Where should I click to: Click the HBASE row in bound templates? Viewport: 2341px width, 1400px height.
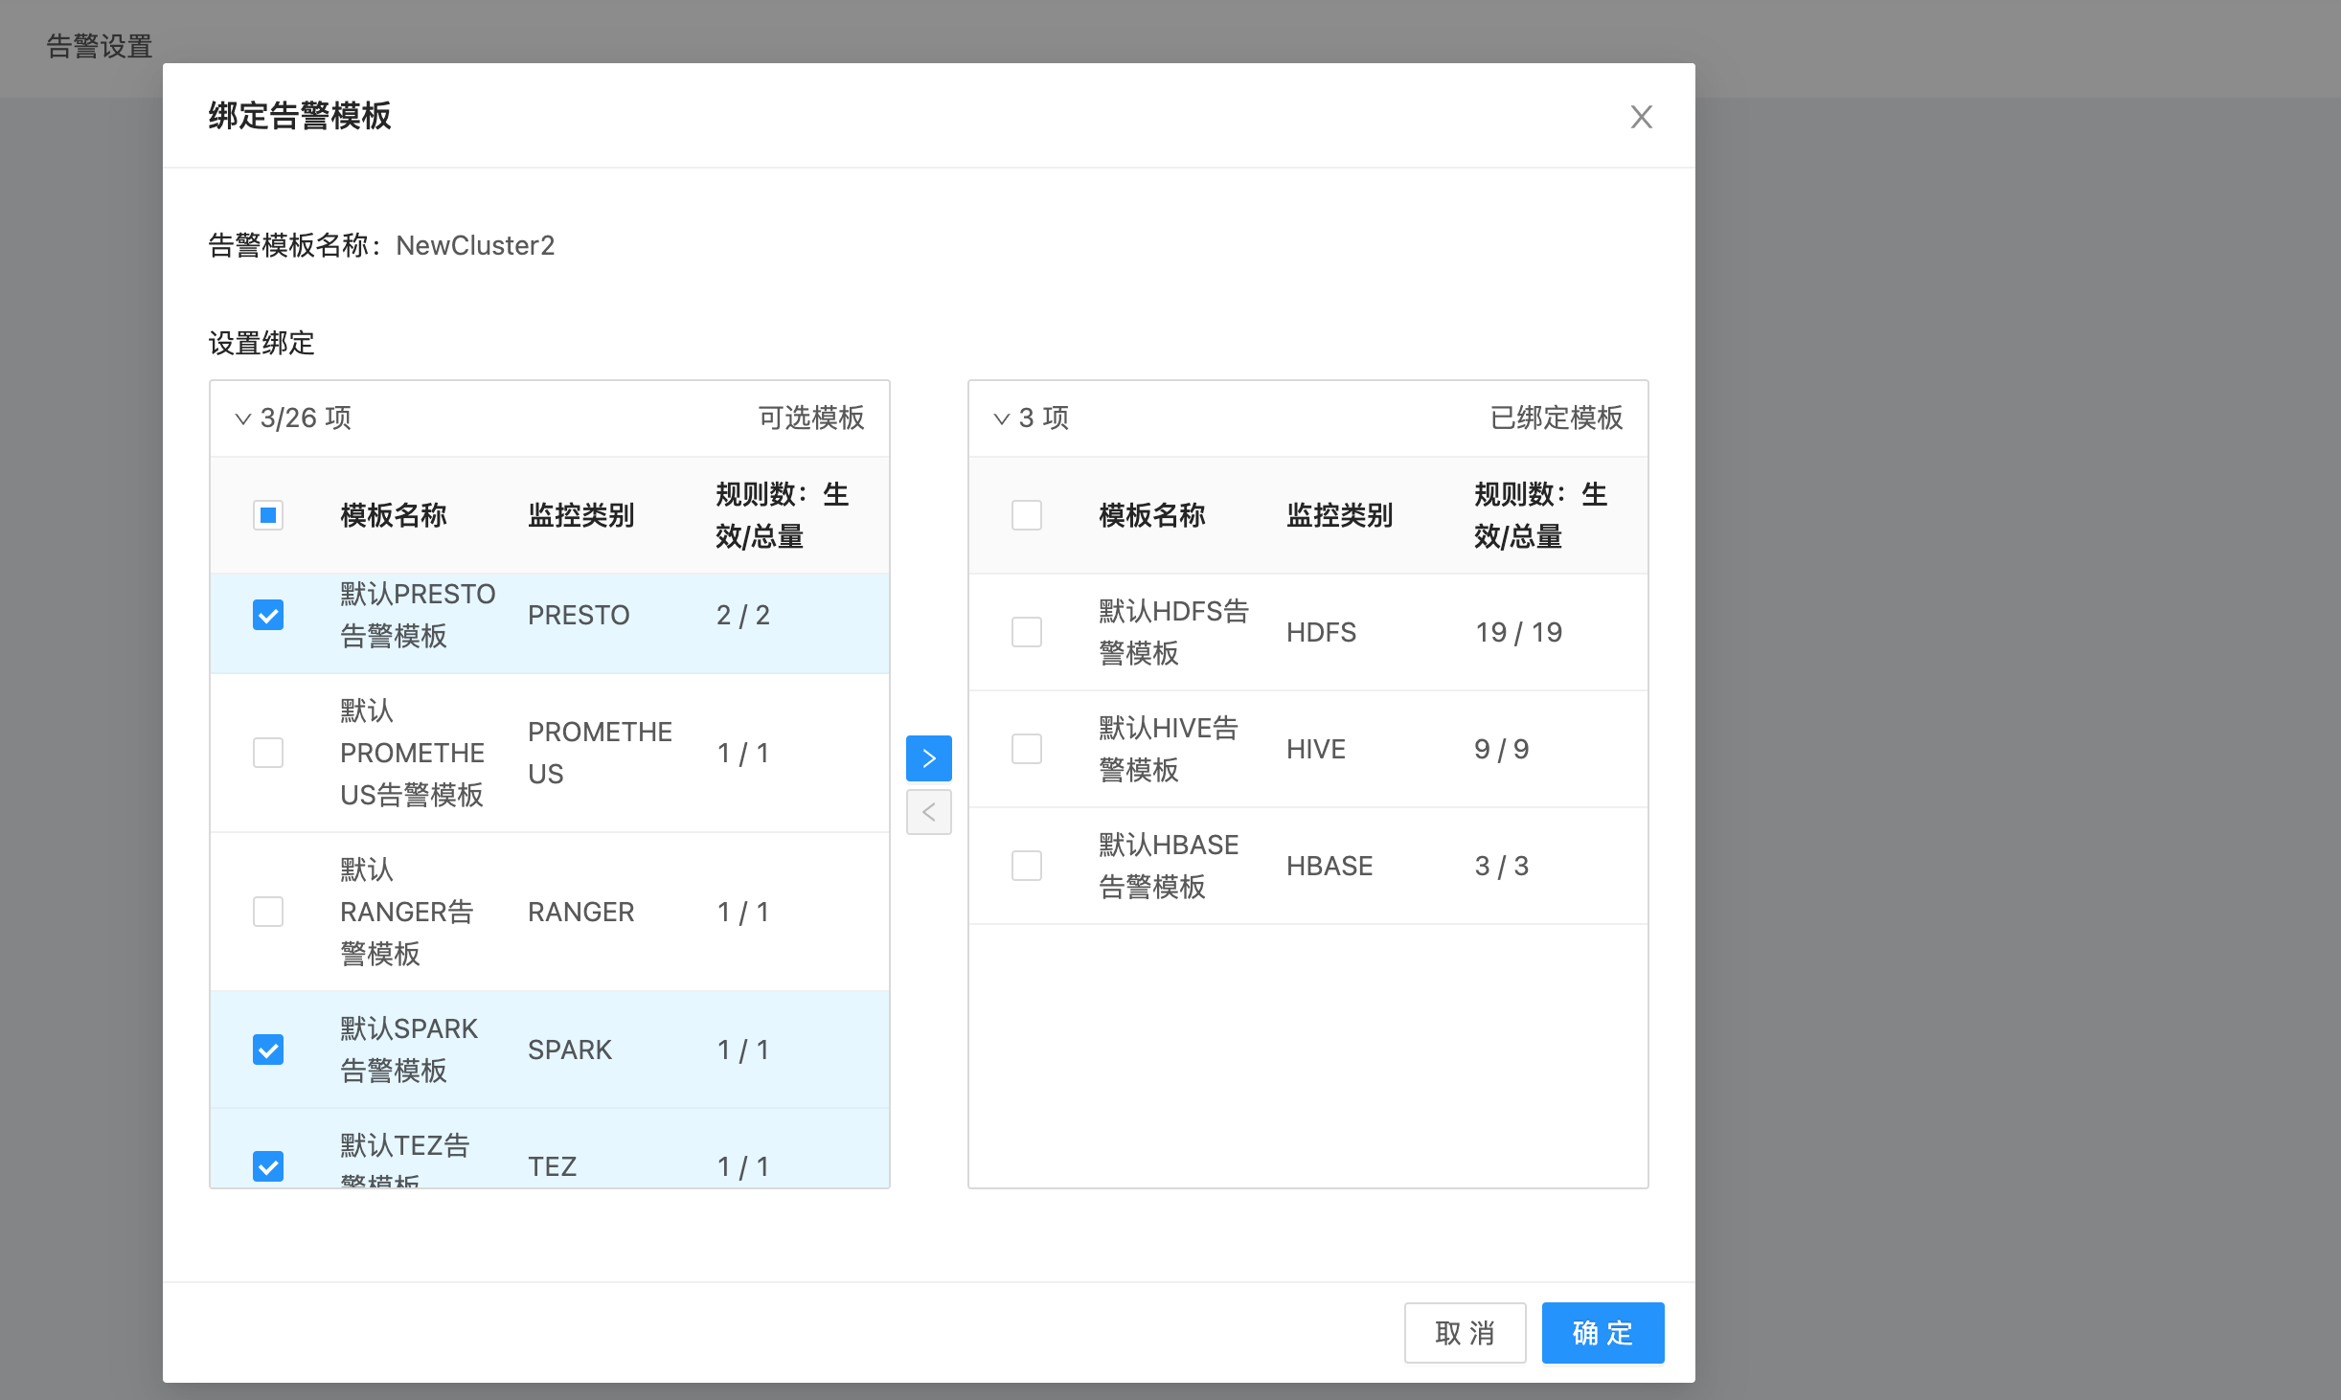(1330, 866)
